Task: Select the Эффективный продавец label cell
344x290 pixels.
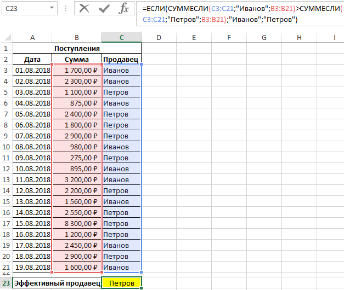Action: click(57, 283)
